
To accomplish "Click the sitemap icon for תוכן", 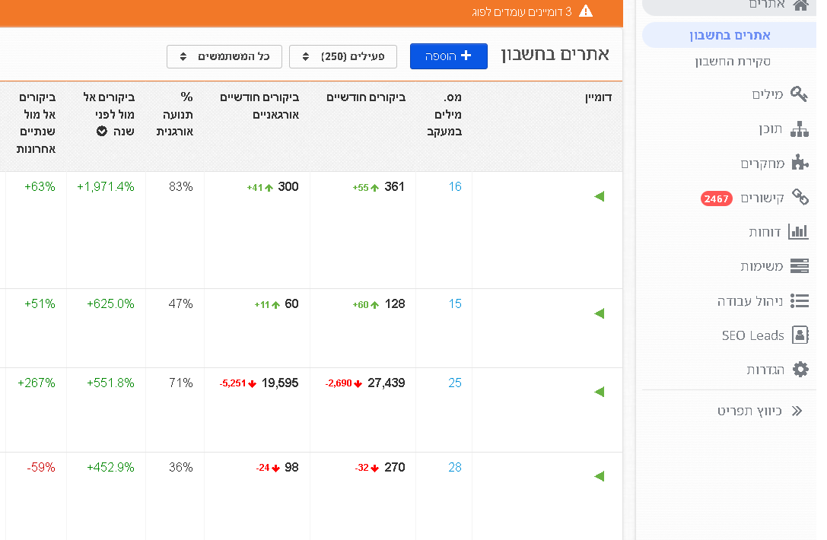I will click(800, 129).
